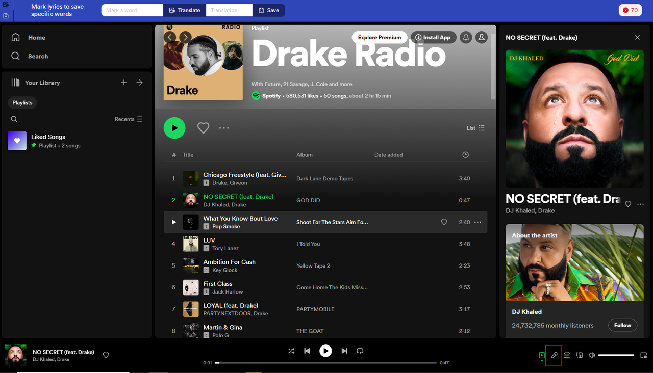
Task: Search within Your Library
Action: pos(14,119)
